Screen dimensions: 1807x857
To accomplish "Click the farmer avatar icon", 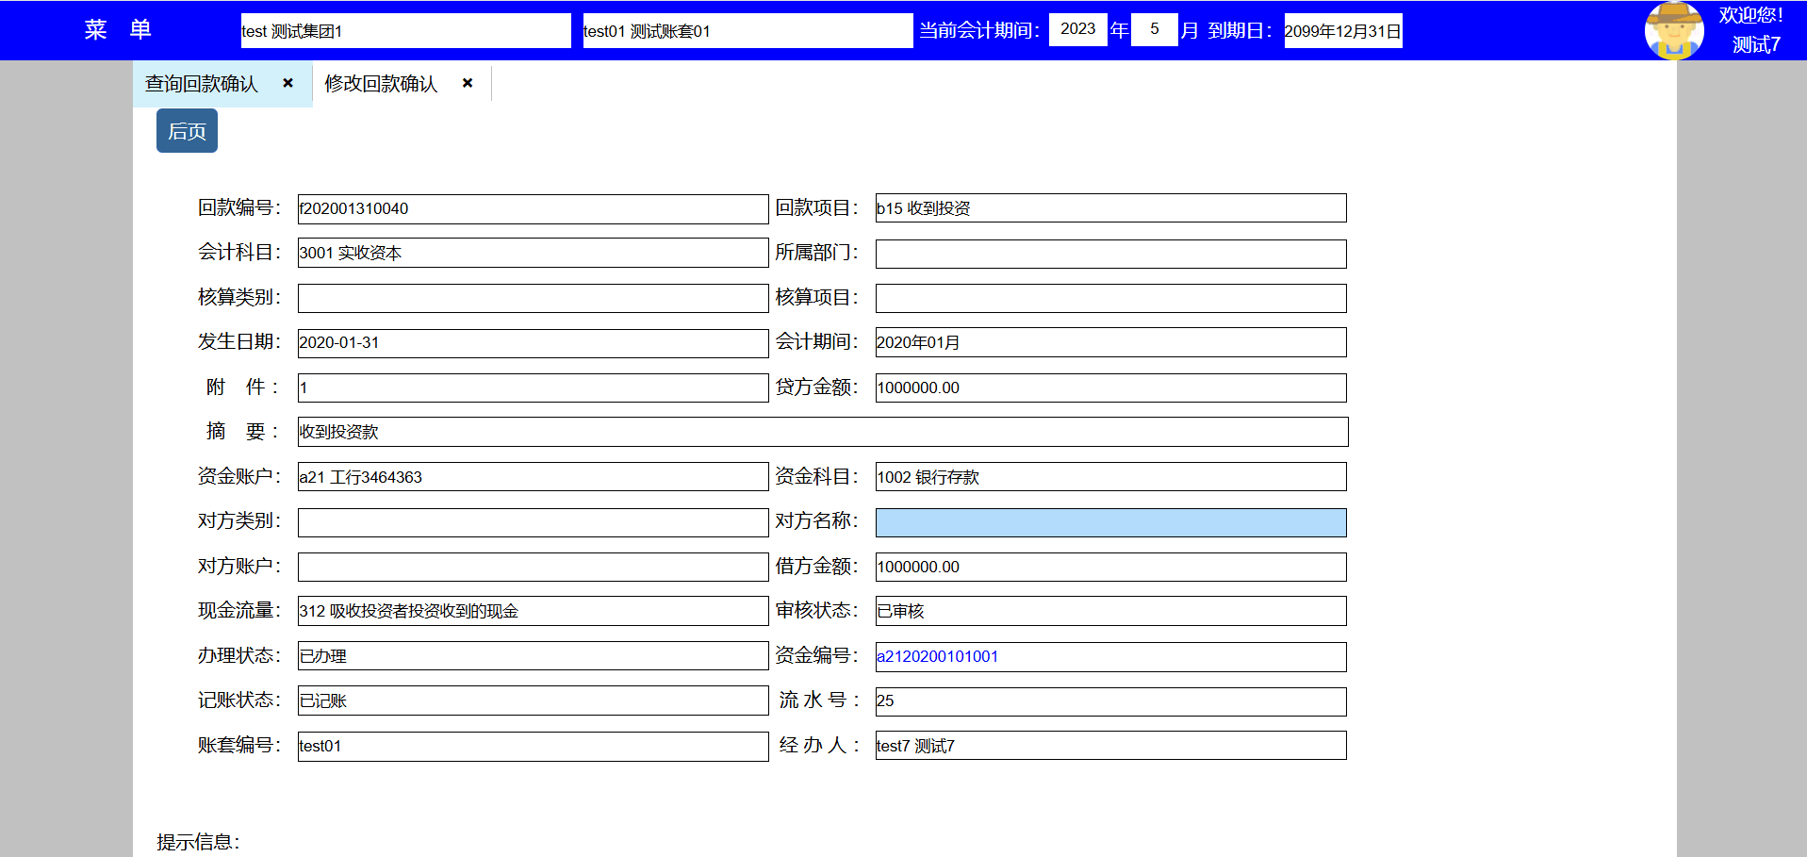I will (1673, 30).
